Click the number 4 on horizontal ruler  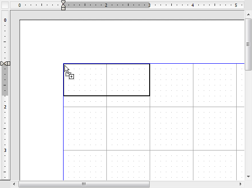pyautogui.click(x=192, y=5)
